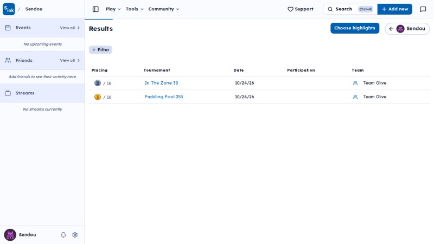View all Friends

point(70,61)
